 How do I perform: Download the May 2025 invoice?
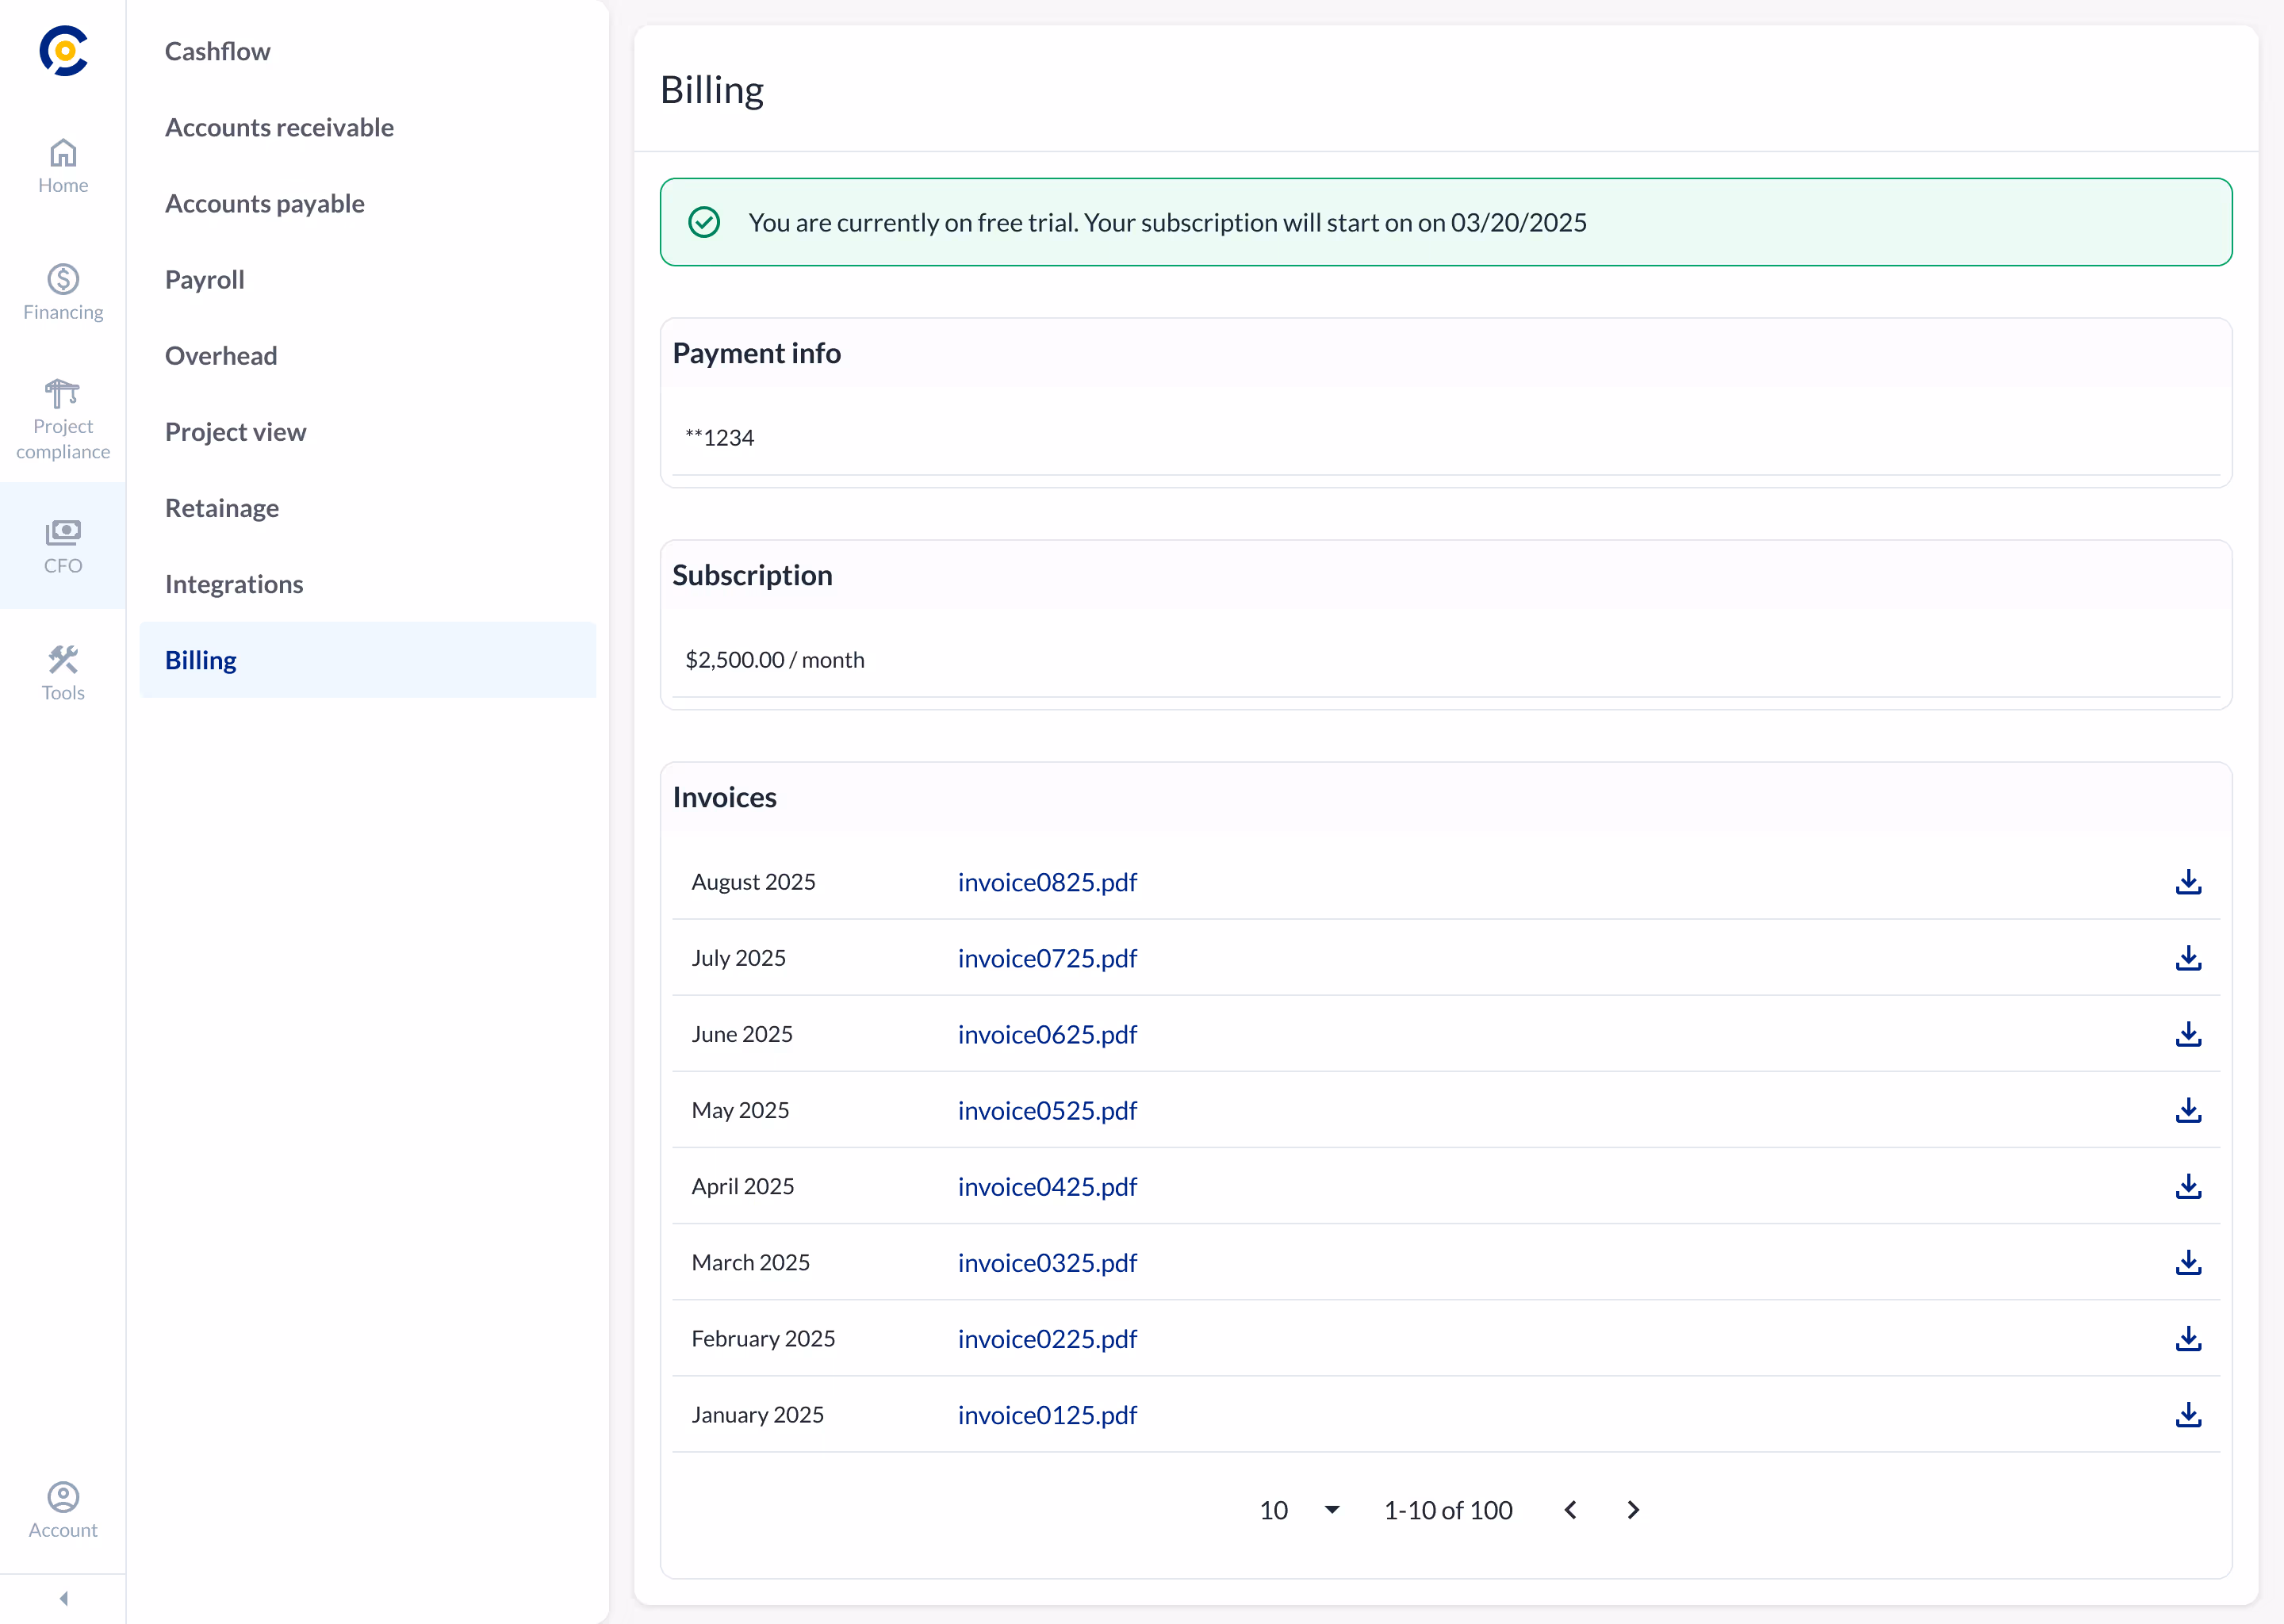pyautogui.click(x=2188, y=1110)
